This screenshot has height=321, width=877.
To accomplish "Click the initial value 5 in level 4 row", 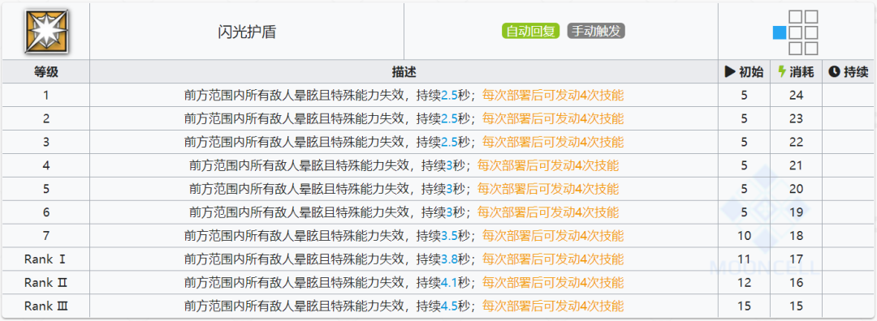I will 744,166.
